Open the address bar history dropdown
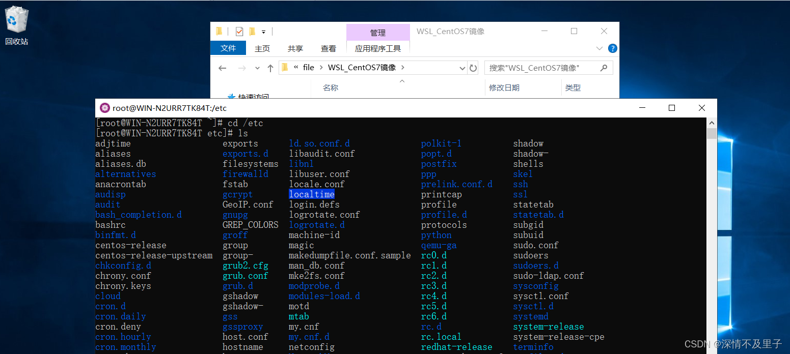 click(x=462, y=68)
